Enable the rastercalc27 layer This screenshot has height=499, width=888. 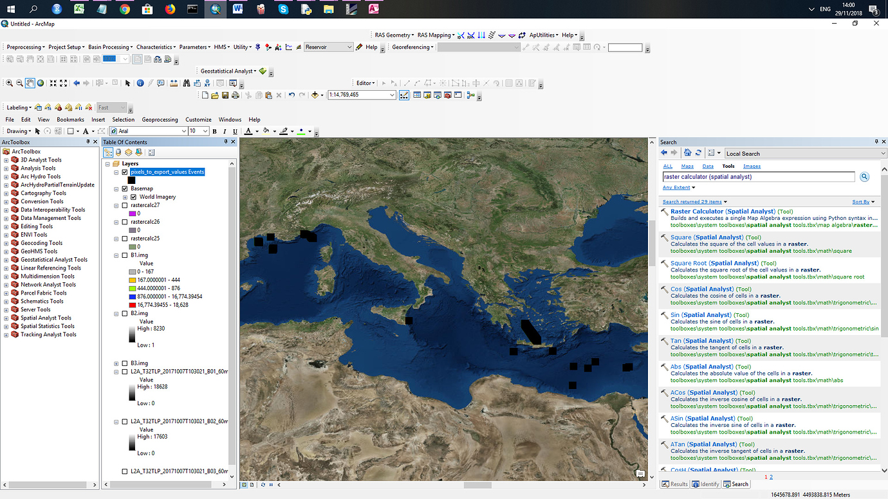[125, 204]
